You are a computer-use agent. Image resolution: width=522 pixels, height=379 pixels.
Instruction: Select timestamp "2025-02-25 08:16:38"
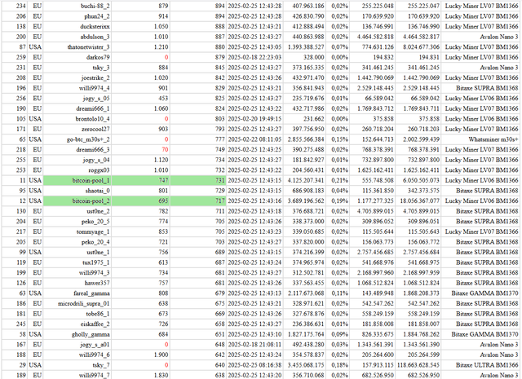pos(254,365)
